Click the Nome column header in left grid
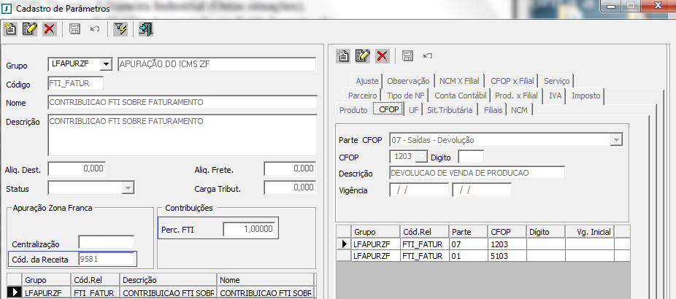 266,280
